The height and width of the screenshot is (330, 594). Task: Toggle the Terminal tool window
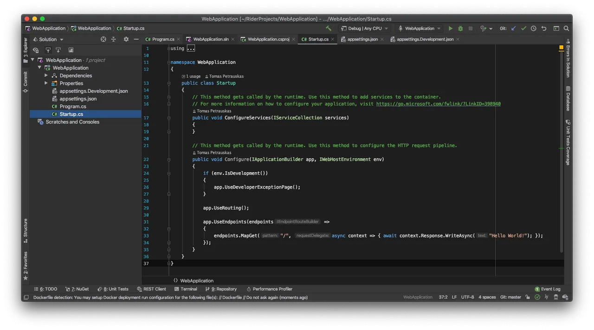click(x=186, y=289)
